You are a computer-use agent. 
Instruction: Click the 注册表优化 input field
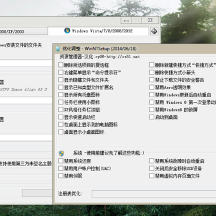154,194
